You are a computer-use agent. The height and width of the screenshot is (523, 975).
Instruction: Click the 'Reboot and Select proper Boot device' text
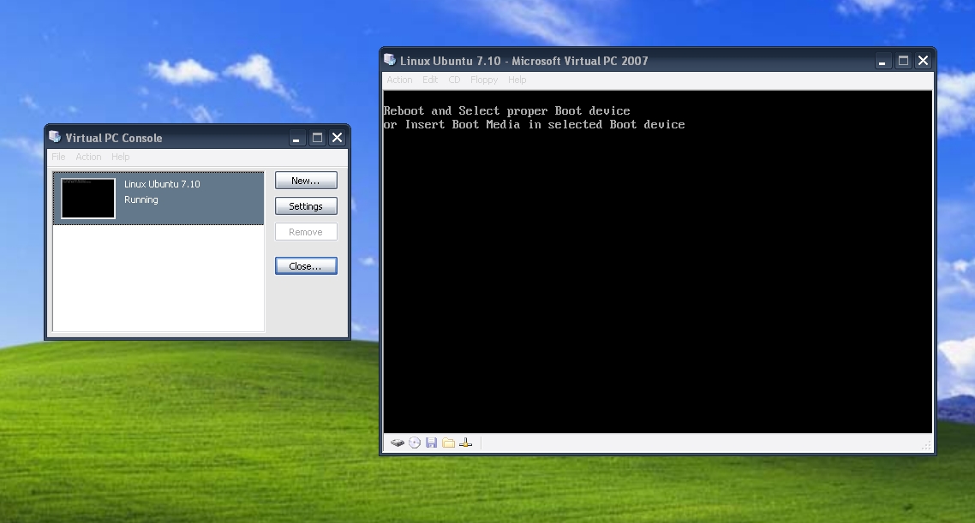[x=506, y=110]
